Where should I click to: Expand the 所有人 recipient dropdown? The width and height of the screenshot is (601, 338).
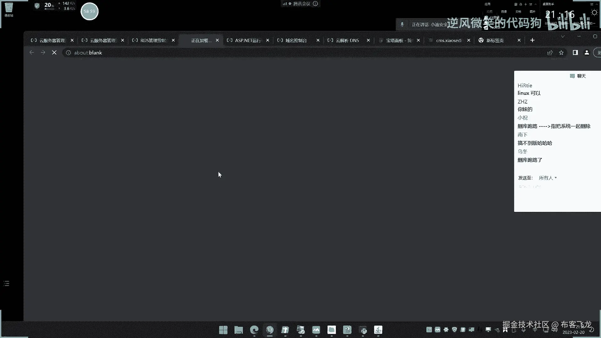548,178
